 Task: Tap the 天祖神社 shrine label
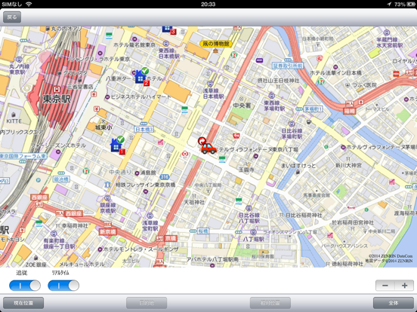pyautogui.click(x=194, y=202)
